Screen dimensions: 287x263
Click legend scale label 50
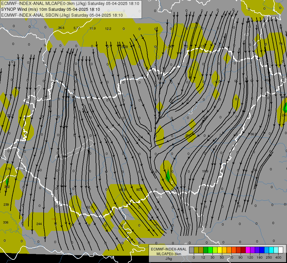pyautogui.click(x=222, y=257)
